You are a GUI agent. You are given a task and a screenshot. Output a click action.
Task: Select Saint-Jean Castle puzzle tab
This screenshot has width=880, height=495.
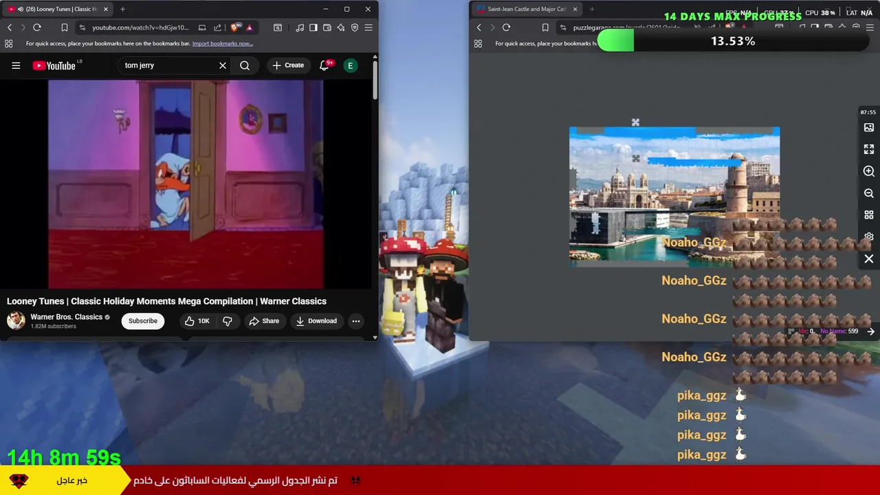(527, 9)
